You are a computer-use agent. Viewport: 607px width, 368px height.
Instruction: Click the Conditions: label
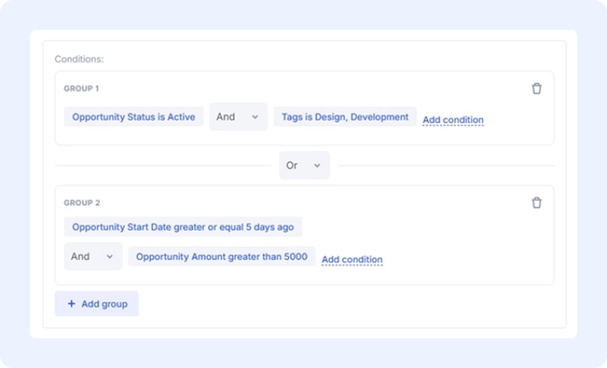click(x=79, y=59)
